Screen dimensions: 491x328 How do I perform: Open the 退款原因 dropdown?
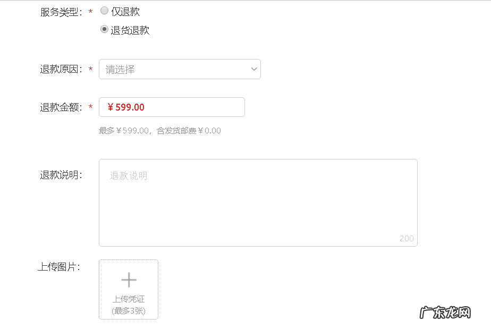(x=180, y=69)
